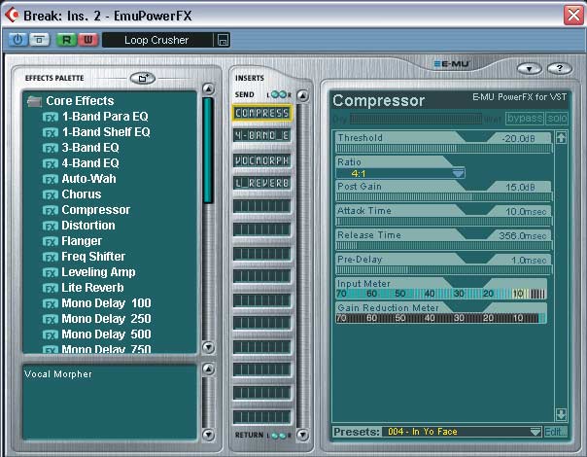Open the Ratio 4:1 dropdown

pos(458,173)
